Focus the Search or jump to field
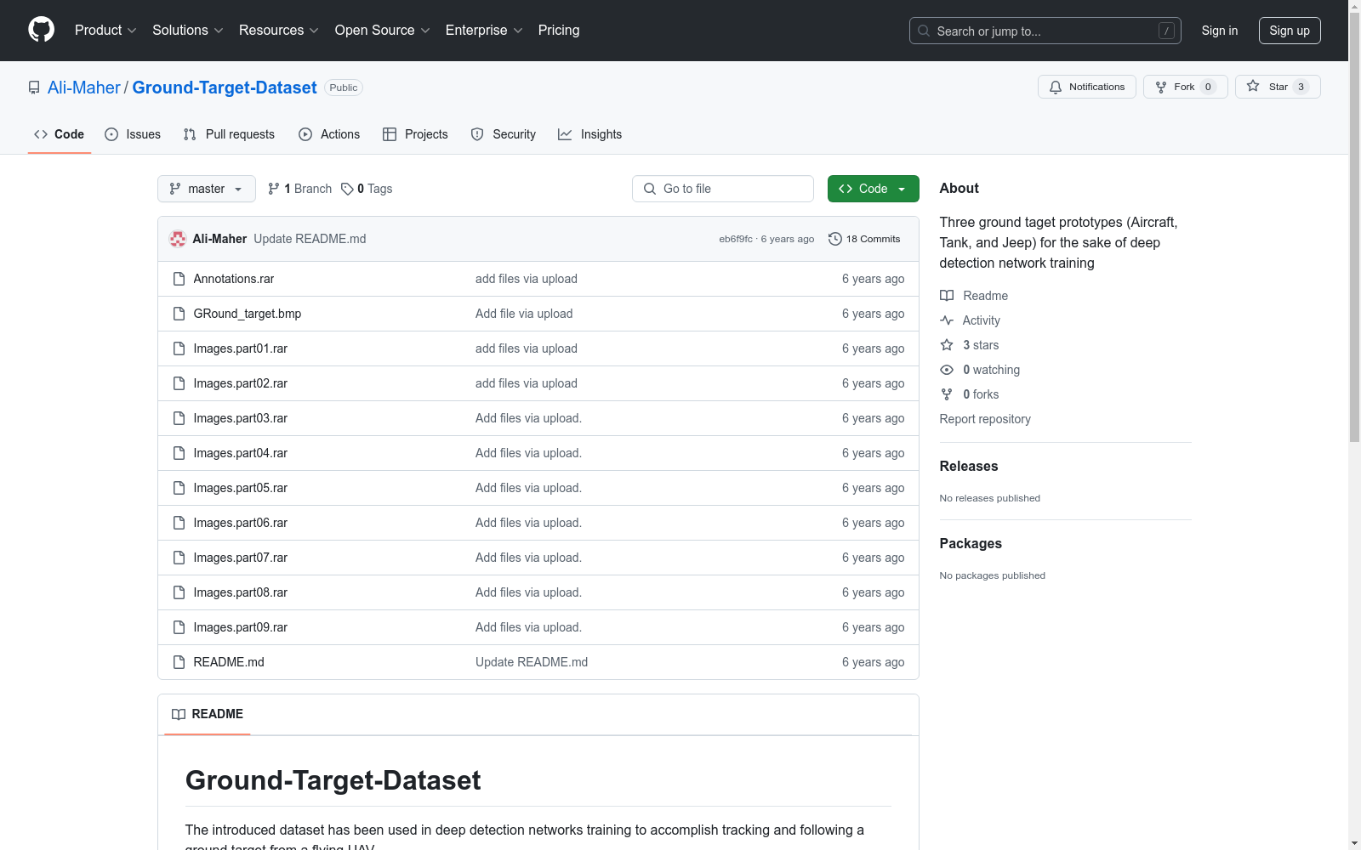This screenshot has height=850, width=1361. tap(1045, 31)
